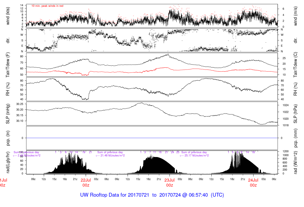The width and height of the screenshot is (304, 207).
Task: Click the '1024' hPa tick value
Action: 286,105
